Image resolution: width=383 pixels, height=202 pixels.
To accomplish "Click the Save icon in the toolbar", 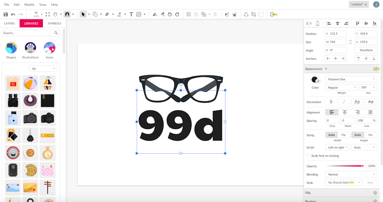I will click(6, 14).
